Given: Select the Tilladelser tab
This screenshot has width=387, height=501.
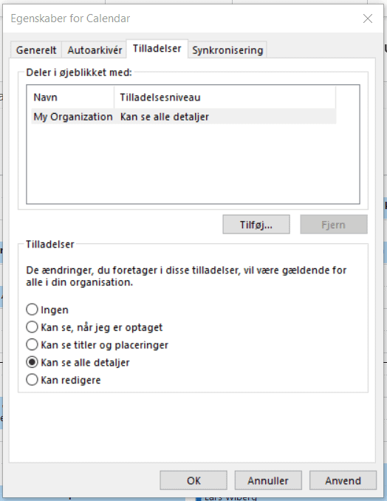Looking at the screenshot, I should [x=157, y=49].
